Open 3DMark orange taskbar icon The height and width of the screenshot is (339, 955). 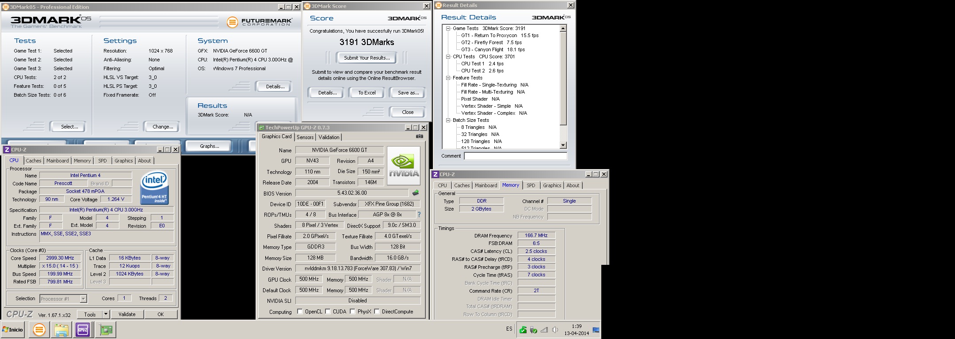pos(39,329)
